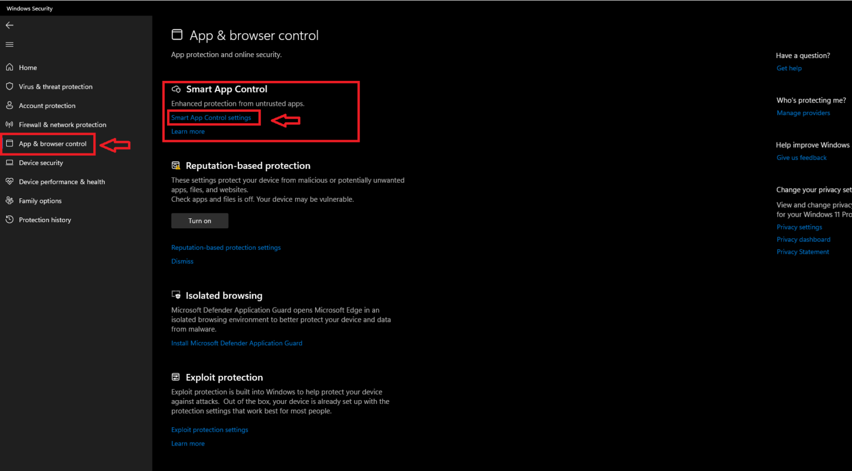Click the Account protection sidebar icon
Viewport: 852px width, 471px height.
9,105
